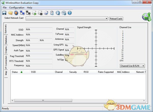The image size is (153, 112).
Task: Sort by the Channel column header
Action: (61, 72)
